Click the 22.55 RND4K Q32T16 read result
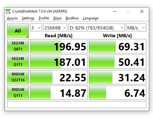The width and height of the screenshot is (153, 118). click(59, 77)
